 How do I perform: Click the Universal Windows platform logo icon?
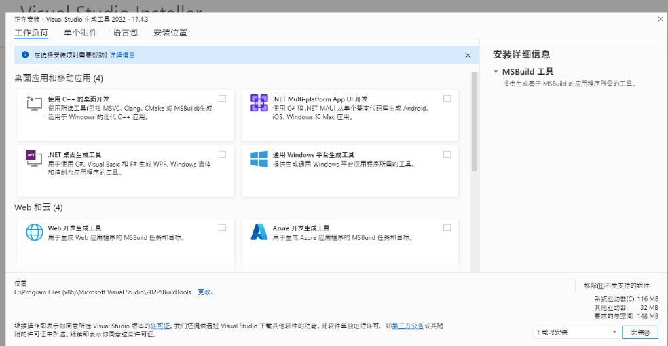click(x=259, y=158)
